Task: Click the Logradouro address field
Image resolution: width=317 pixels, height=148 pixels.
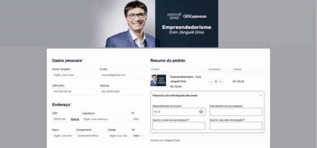Action: pos(105,119)
